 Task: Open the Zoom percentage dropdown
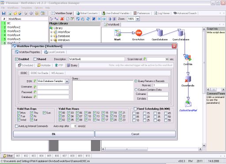pos(138,19)
